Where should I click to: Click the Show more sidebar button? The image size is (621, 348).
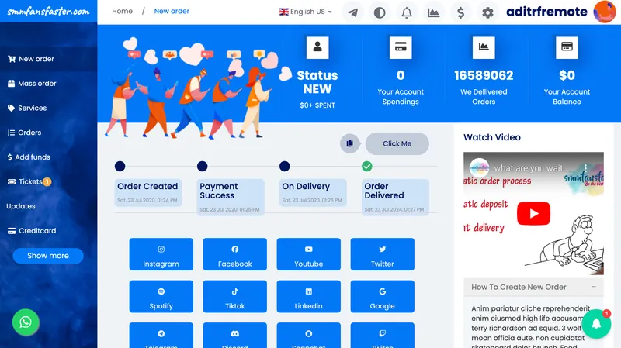click(48, 256)
